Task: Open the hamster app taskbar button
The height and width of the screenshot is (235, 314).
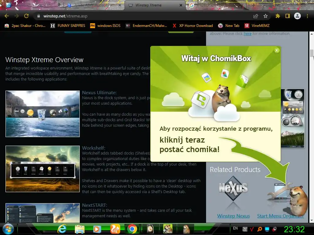Action: [186, 229]
